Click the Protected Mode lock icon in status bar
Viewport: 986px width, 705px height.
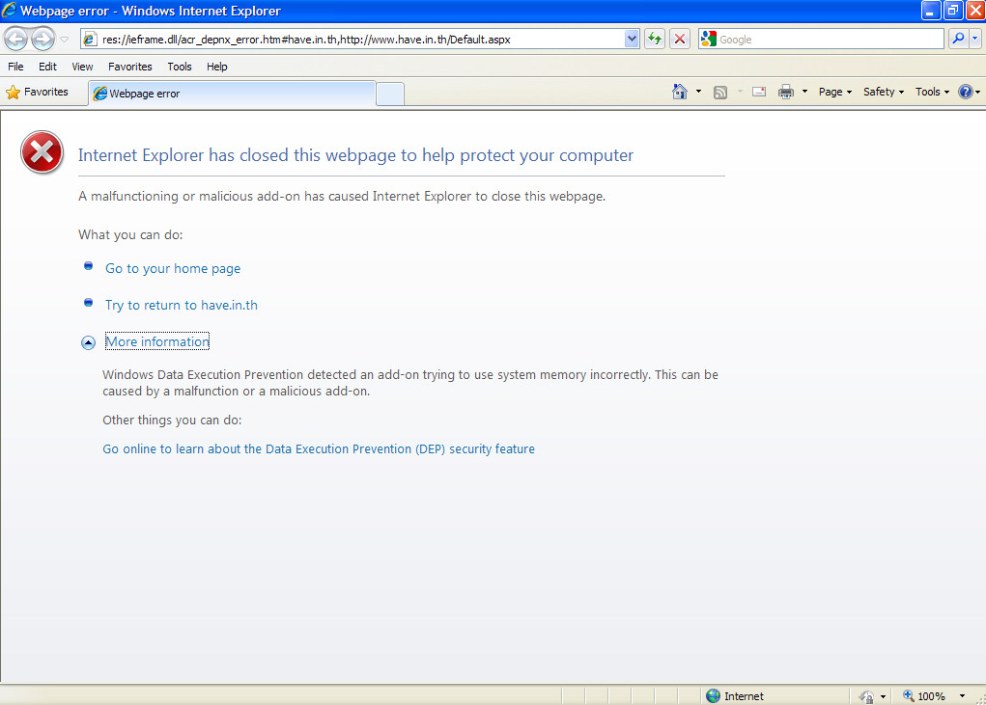[x=866, y=696]
